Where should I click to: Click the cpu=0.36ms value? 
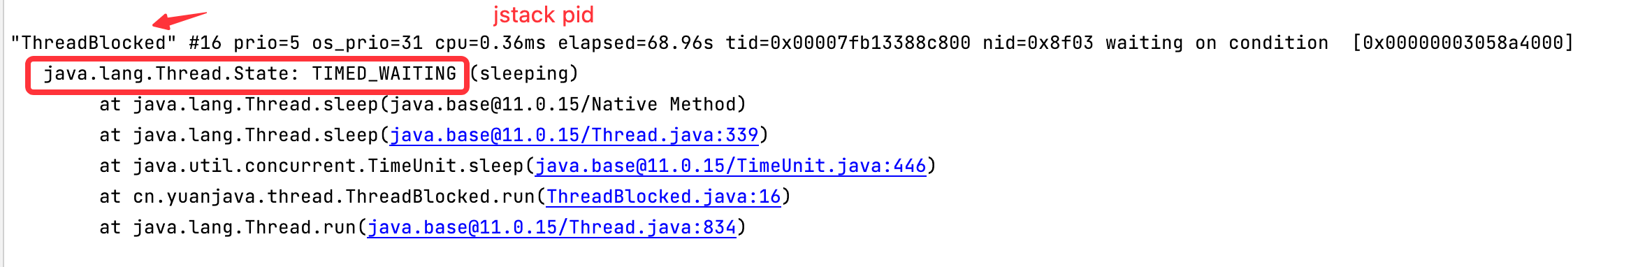click(490, 43)
